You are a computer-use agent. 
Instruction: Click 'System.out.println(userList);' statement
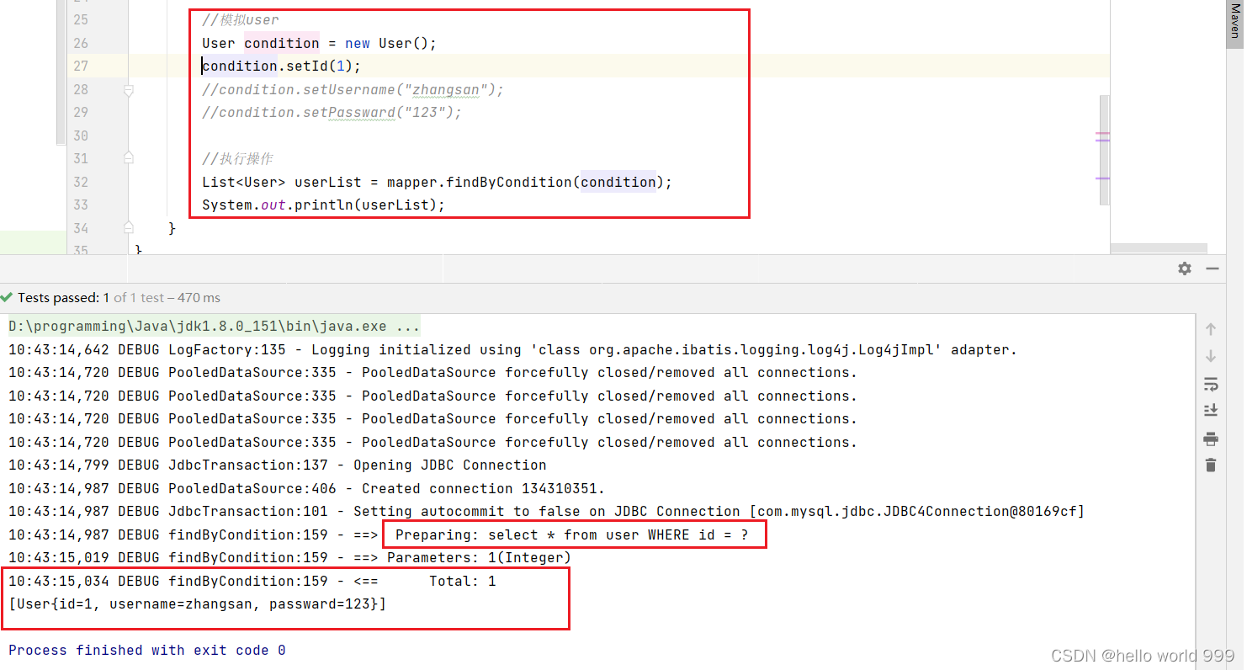point(323,205)
